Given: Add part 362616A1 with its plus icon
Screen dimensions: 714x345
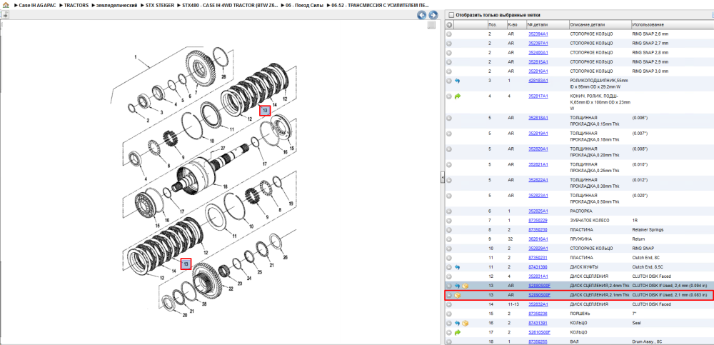Looking at the screenshot, I should (x=449, y=239).
